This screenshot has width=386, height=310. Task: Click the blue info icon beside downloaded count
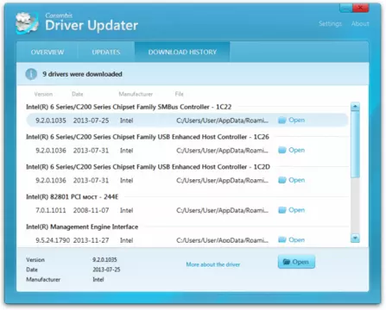(31, 74)
